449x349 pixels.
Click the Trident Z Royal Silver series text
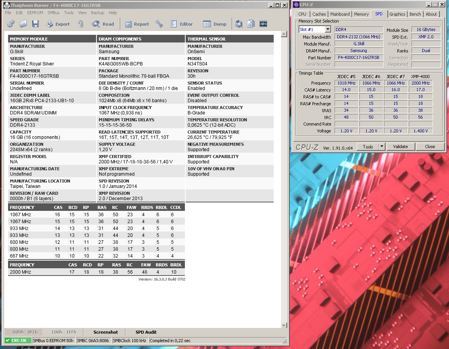click(x=32, y=64)
